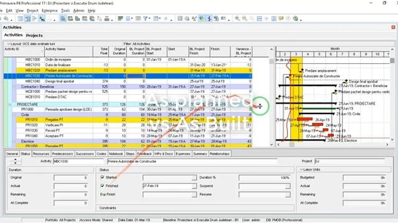
Task: Click the colored usage profile toolbar icon
Action: point(92,19)
